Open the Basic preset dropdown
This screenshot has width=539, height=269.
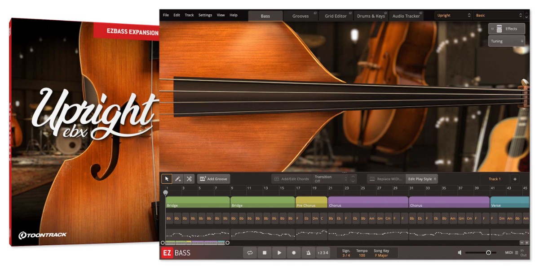(499, 16)
